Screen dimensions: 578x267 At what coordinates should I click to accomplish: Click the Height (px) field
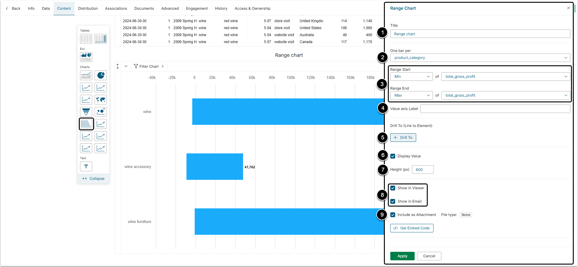coord(423,169)
